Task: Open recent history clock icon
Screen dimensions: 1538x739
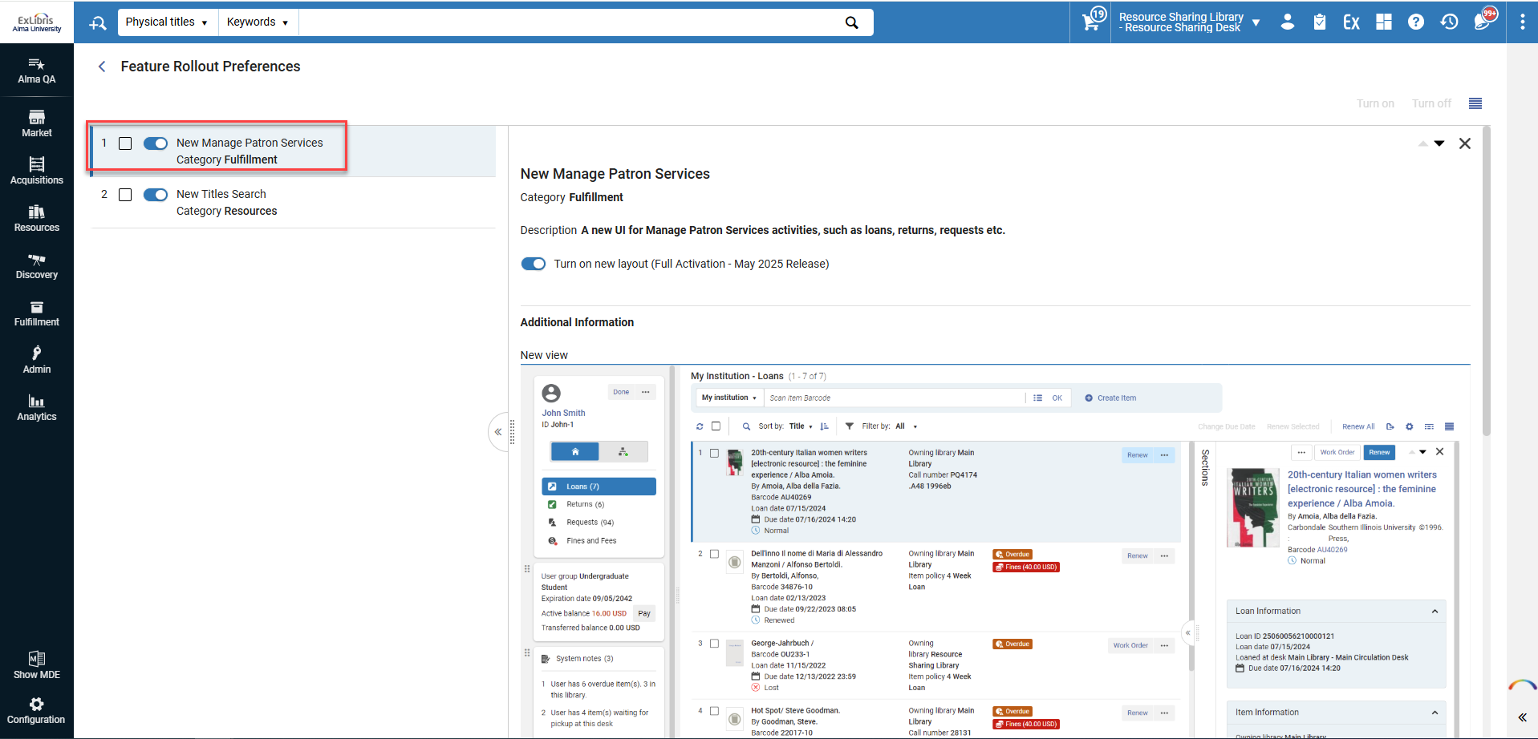Action: 1449,22
